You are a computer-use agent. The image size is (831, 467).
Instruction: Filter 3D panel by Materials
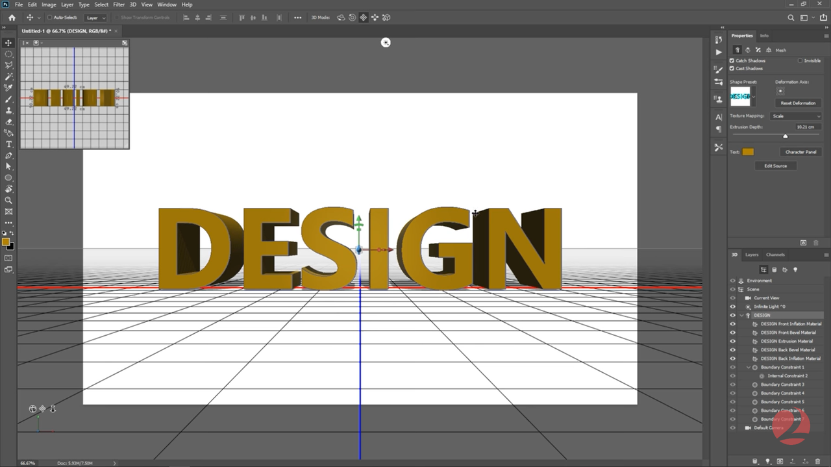(784, 270)
